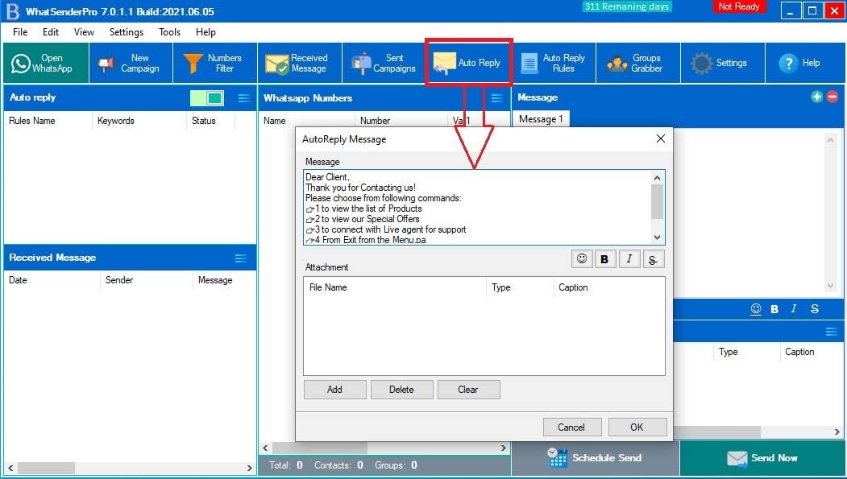Open Auto Reply Rules
Image resolution: width=847 pixels, height=479 pixels.
click(x=554, y=63)
